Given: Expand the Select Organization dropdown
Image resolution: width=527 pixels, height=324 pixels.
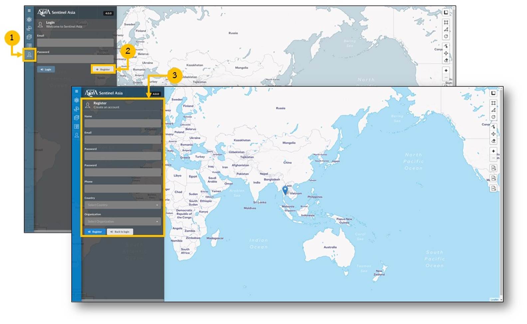Looking at the screenshot, I should 122,221.
